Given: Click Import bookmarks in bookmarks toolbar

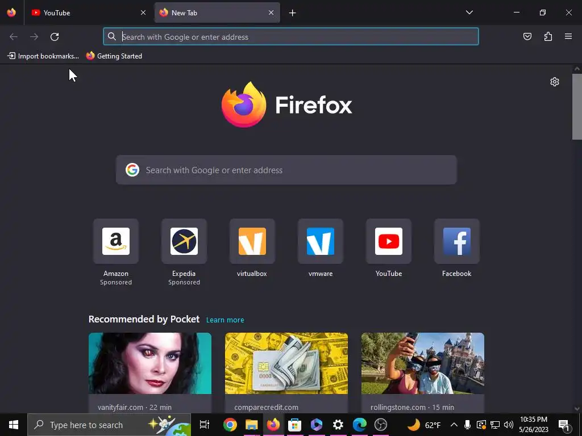Looking at the screenshot, I should [43, 56].
